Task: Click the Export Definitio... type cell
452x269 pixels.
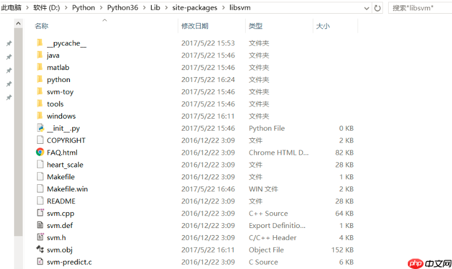Action: point(277,225)
